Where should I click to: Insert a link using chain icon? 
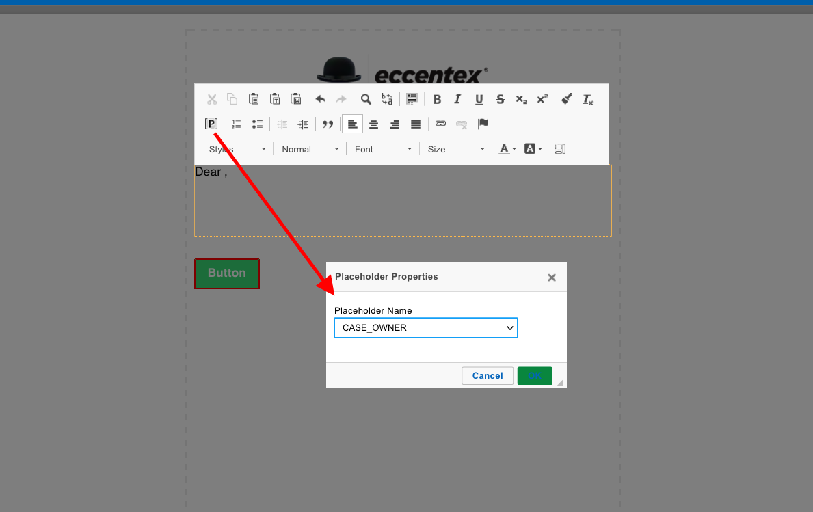point(440,124)
